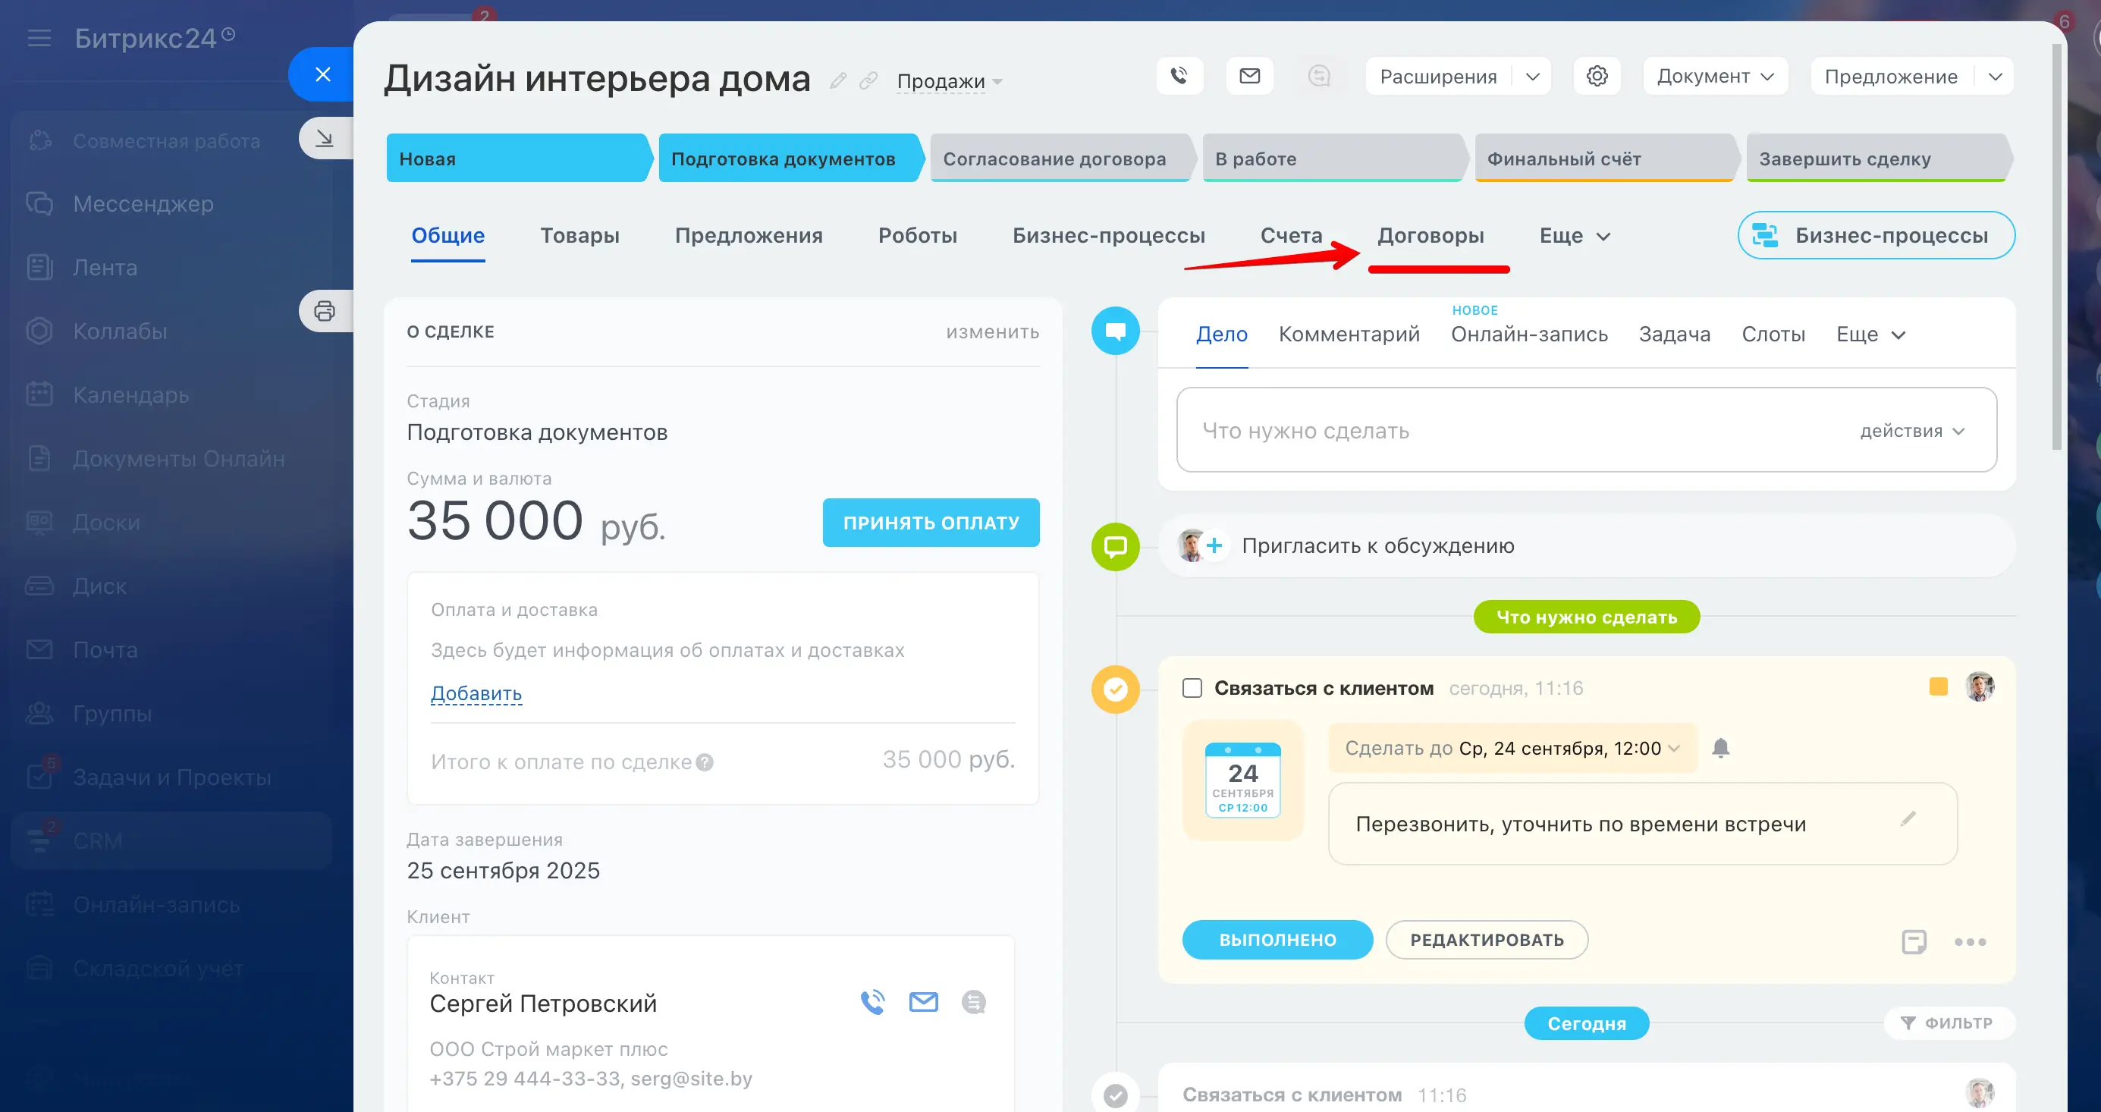Click the email envelope icon in the header
Image resolution: width=2101 pixels, height=1112 pixels.
(1249, 76)
